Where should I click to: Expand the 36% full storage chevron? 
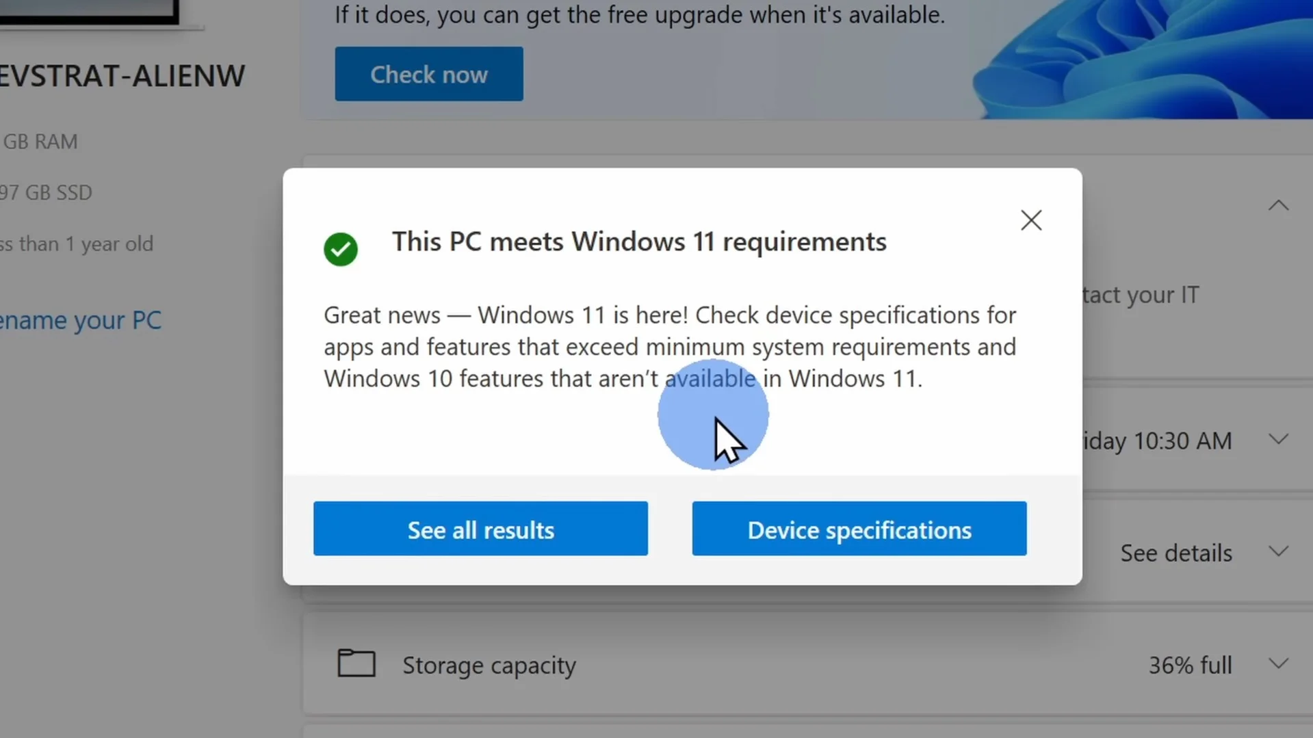(x=1278, y=663)
